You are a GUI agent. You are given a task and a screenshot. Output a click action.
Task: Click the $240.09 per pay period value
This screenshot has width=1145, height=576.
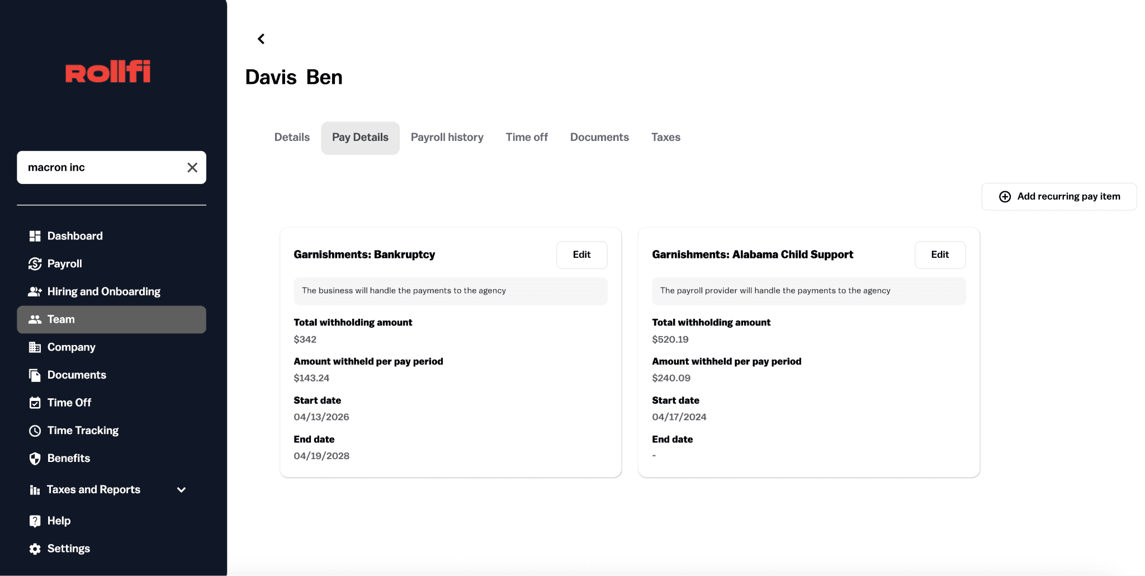671,378
